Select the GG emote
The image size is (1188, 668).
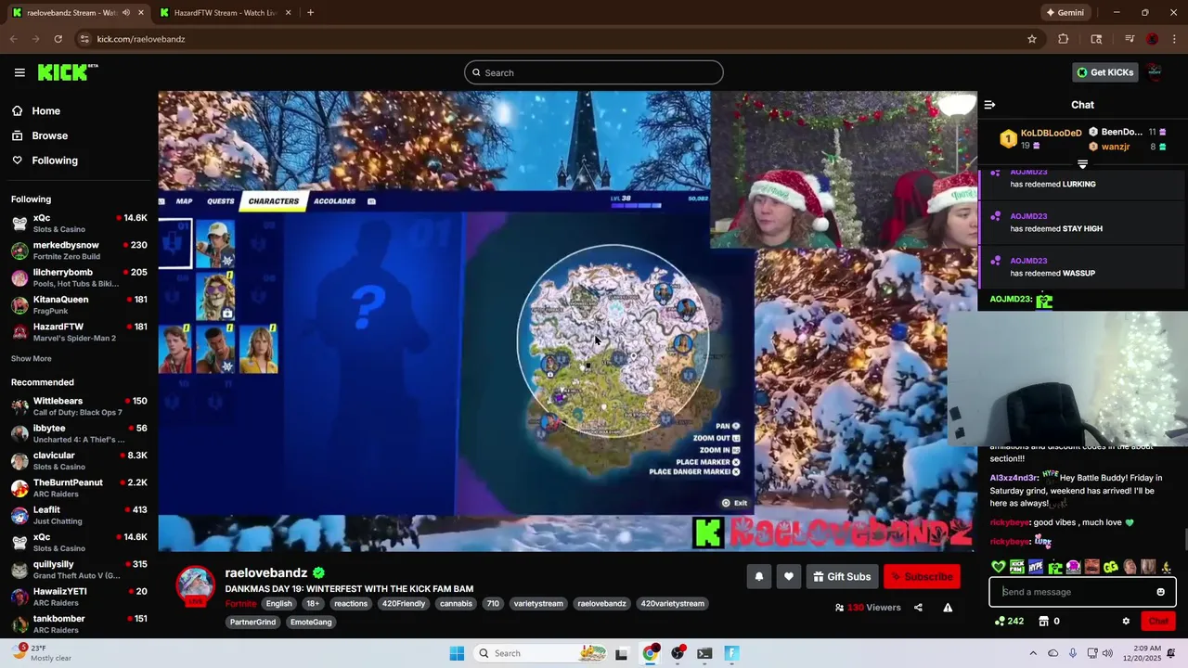point(1110,567)
